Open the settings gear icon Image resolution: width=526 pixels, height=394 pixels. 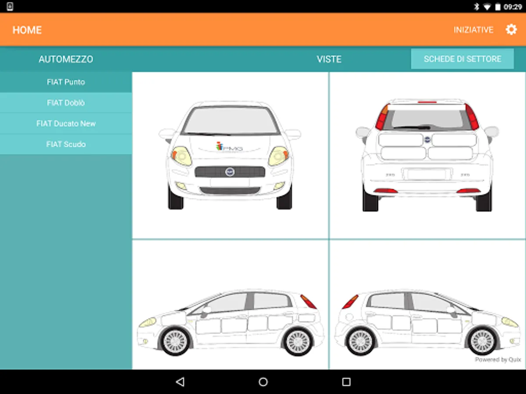click(511, 30)
